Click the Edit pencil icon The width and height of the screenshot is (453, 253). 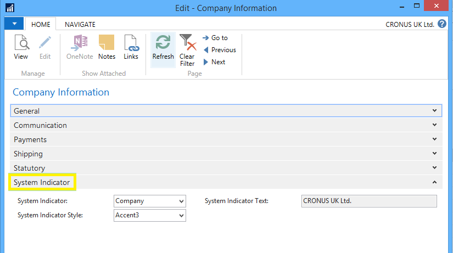point(45,42)
